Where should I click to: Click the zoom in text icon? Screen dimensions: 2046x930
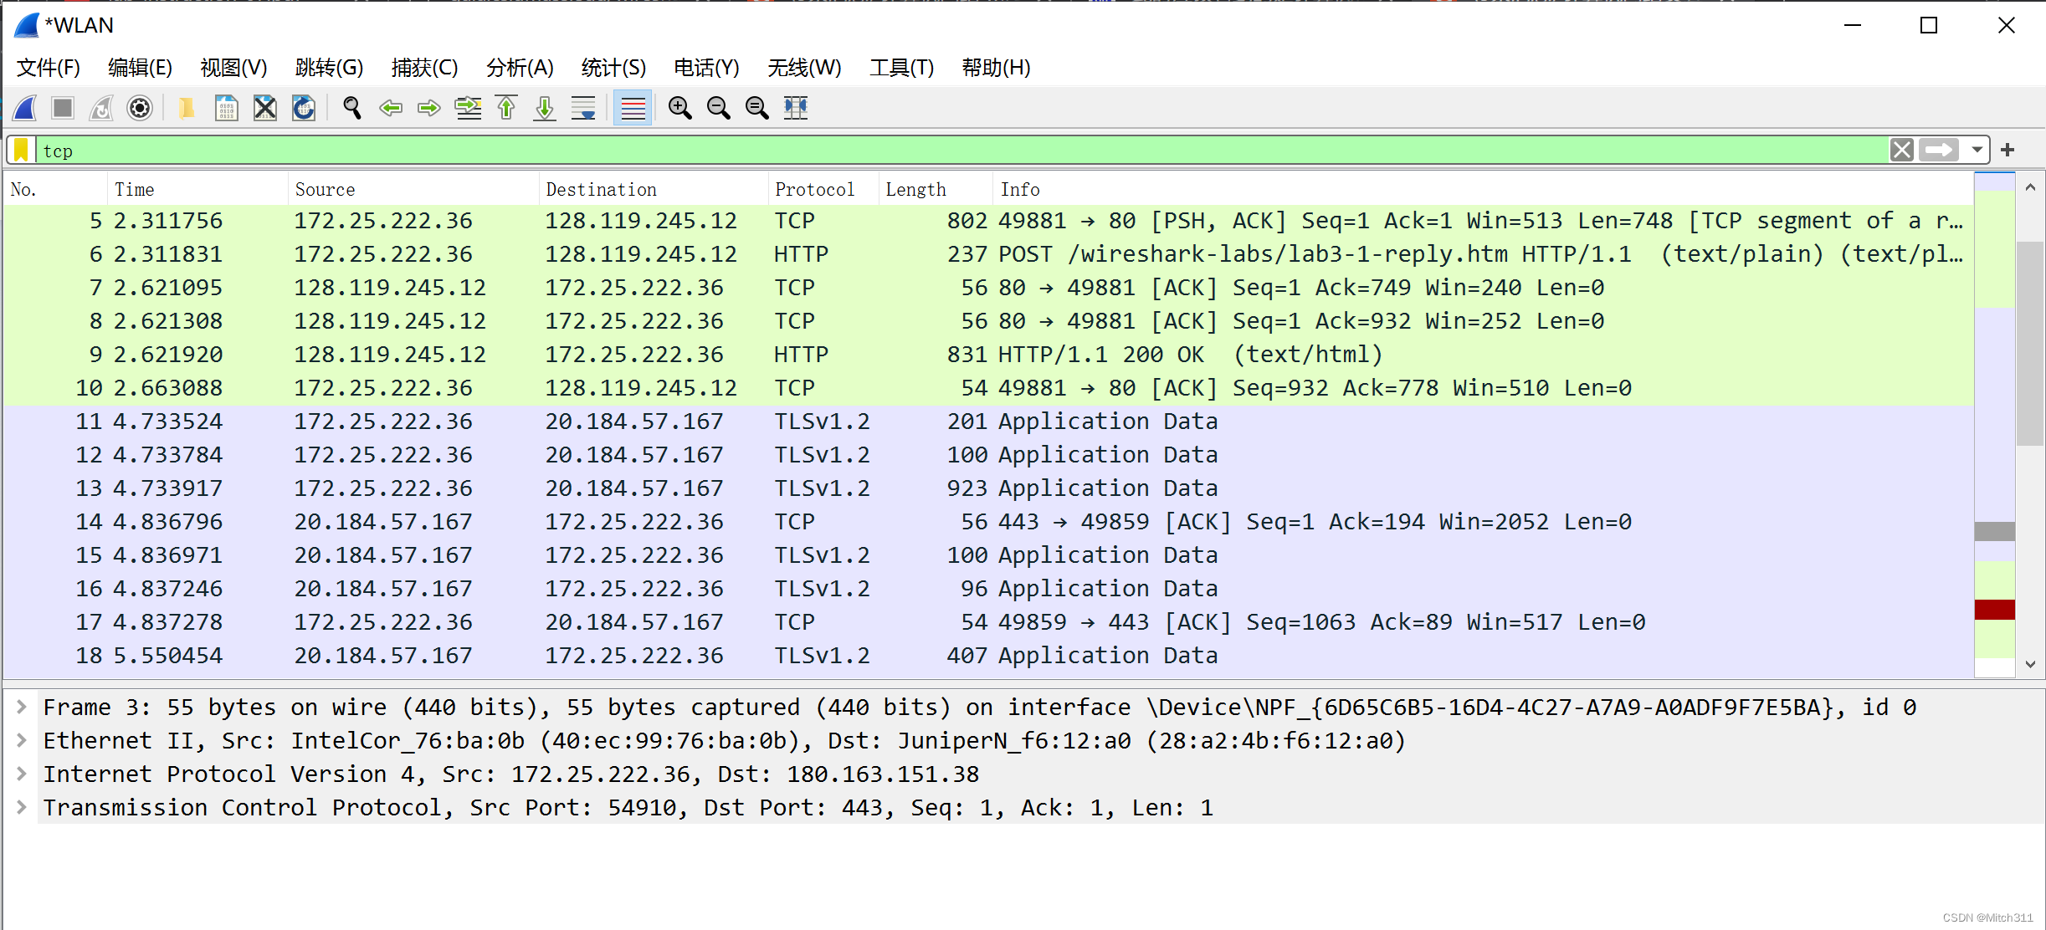[679, 108]
